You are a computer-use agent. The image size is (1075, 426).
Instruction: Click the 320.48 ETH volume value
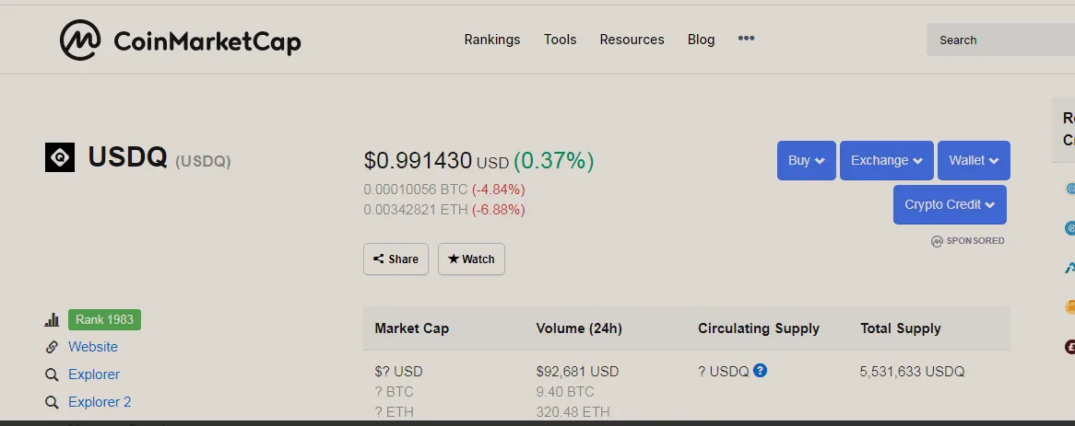coord(573,411)
